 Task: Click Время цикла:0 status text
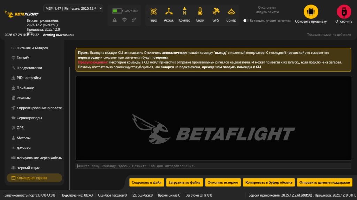[169, 195]
